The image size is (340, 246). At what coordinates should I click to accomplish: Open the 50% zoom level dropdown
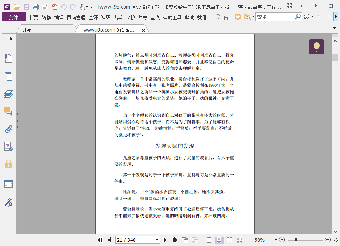pos(276,240)
